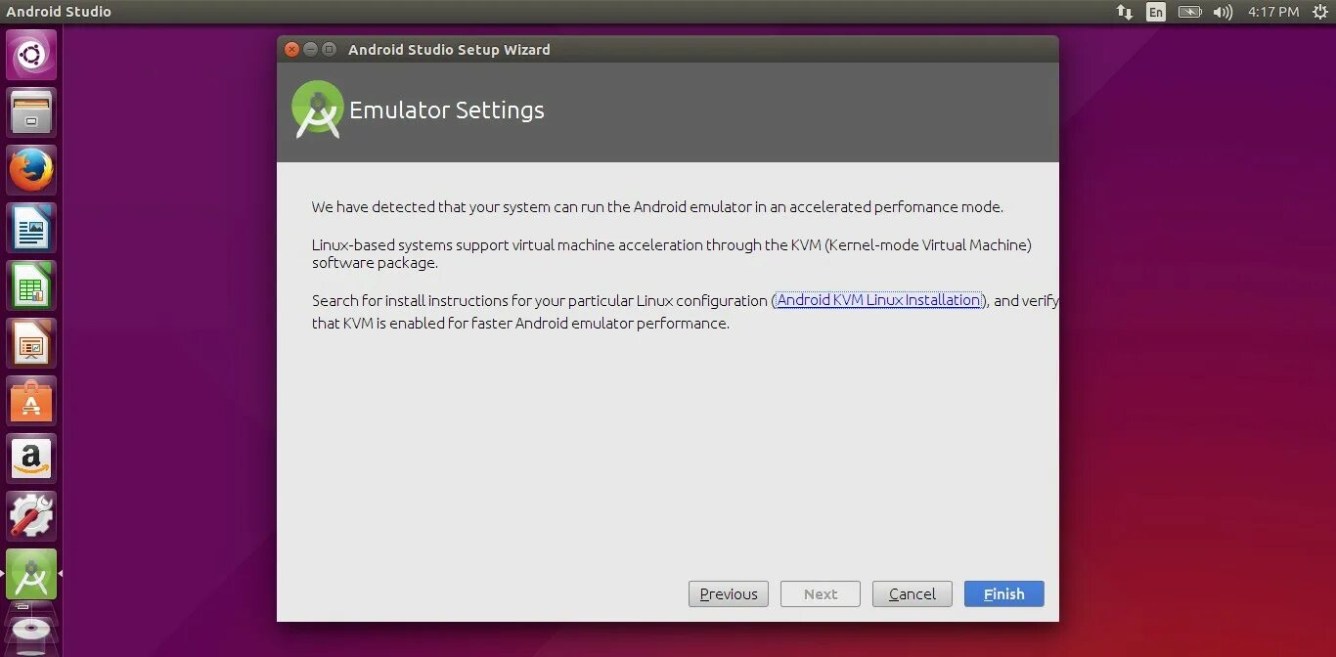Click the Android Studio top bar label
The height and width of the screenshot is (657, 1336).
(x=59, y=12)
